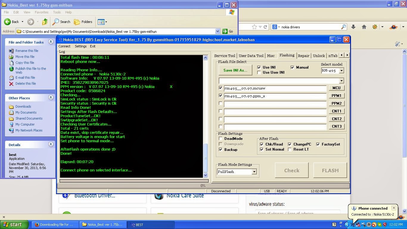The height and width of the screenshot is (229, 407).
Task: Open the Settings menu in Nokia BEST
Action: [80, 46]
